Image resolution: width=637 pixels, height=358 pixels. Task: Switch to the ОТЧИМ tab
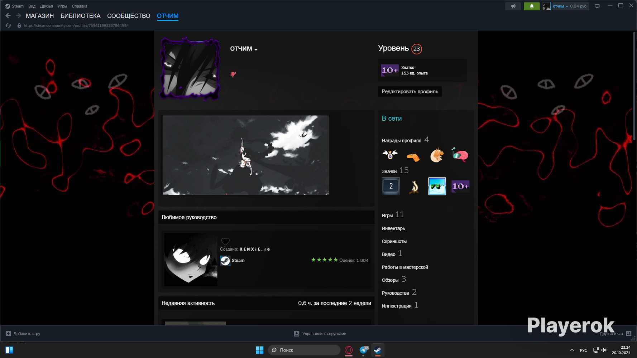point(168,16)
